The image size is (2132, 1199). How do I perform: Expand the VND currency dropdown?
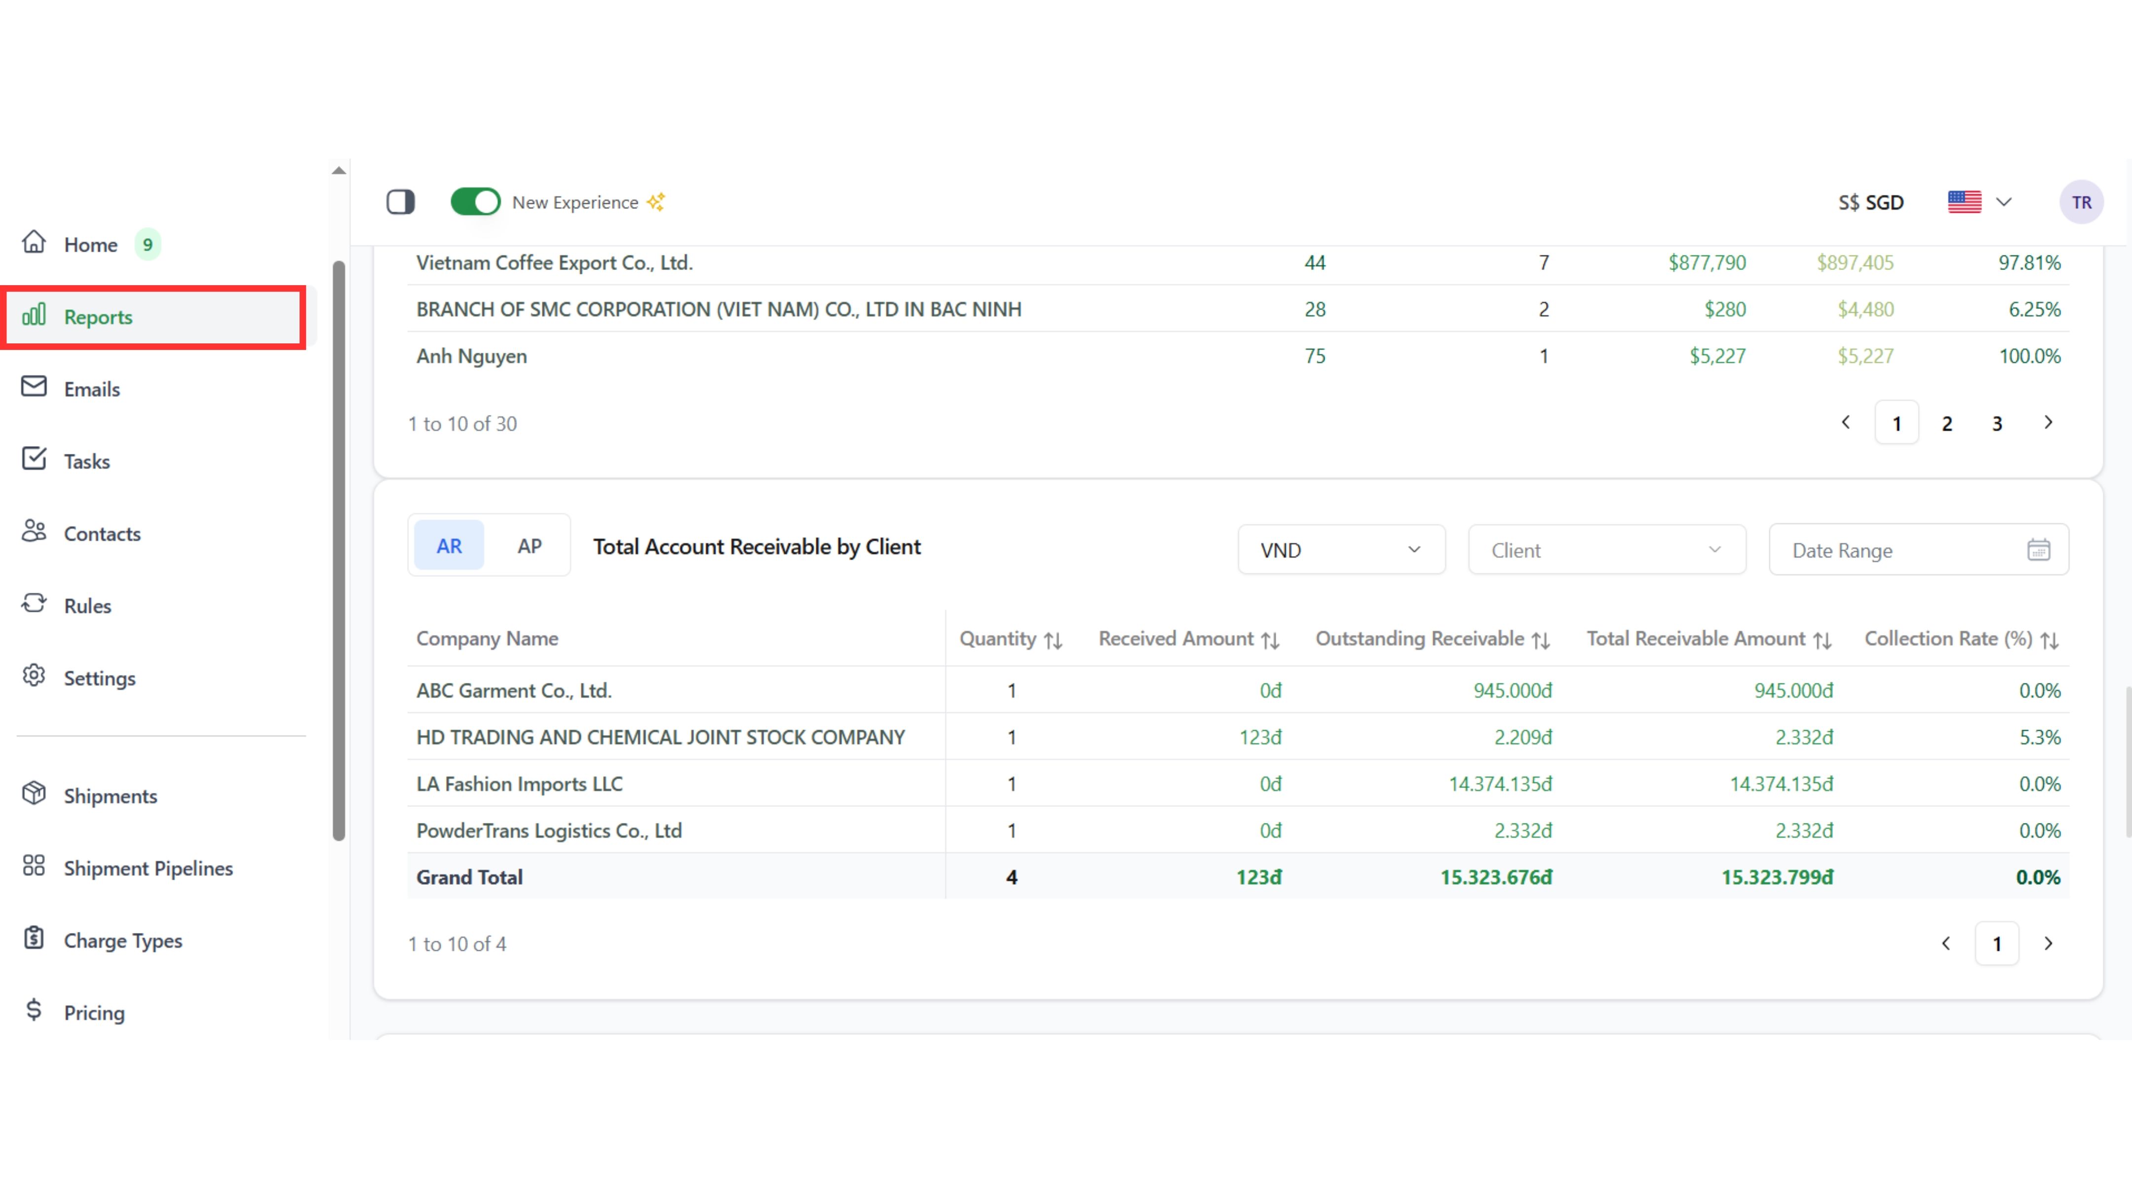pos(1341,550)
